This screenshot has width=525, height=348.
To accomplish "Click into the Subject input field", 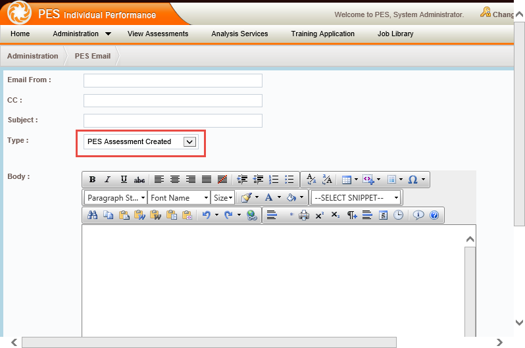I will coord(173,121).
